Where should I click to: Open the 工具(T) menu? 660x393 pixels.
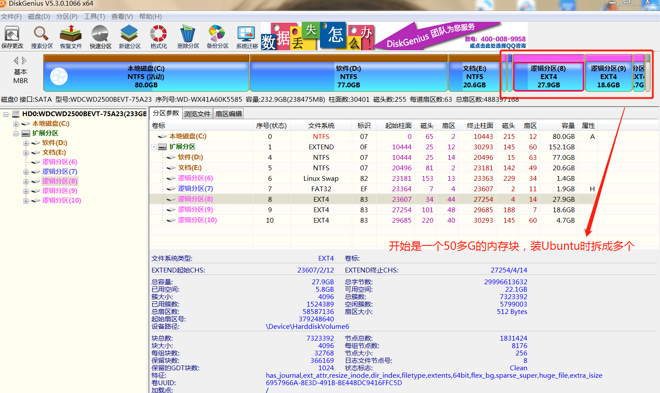point(94,17)
